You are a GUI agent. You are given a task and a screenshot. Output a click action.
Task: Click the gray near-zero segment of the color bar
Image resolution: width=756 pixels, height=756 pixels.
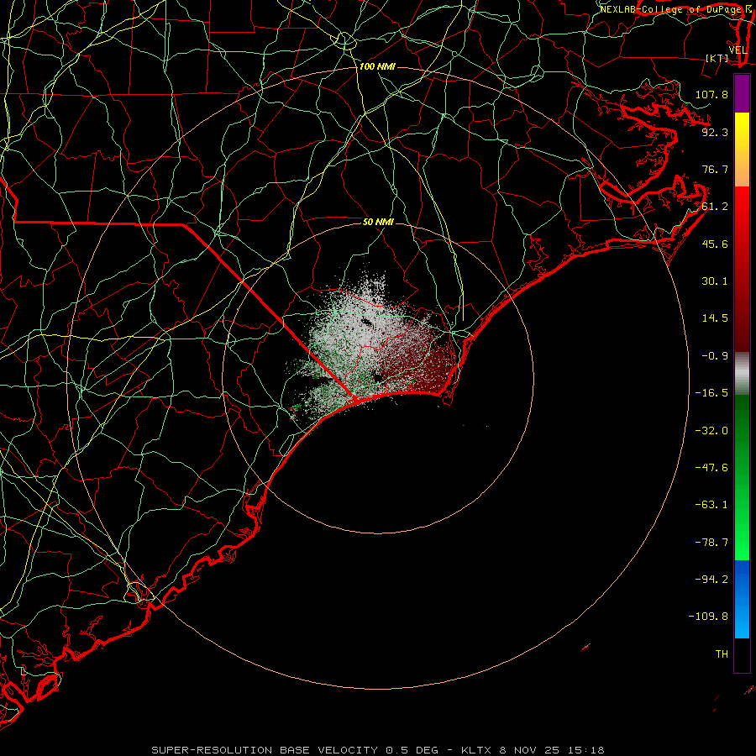pyautogui.click(x=742, y=374)
